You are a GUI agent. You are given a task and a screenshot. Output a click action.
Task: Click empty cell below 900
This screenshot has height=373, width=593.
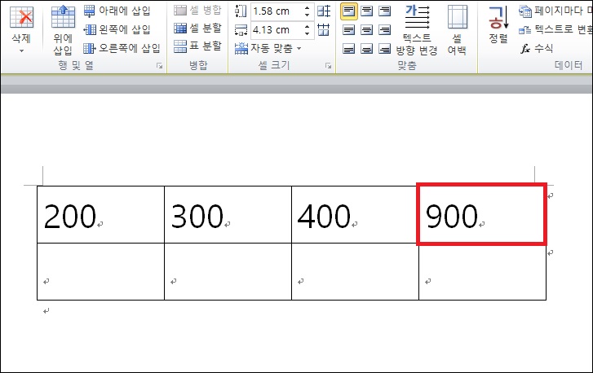(x=482, y=271)
